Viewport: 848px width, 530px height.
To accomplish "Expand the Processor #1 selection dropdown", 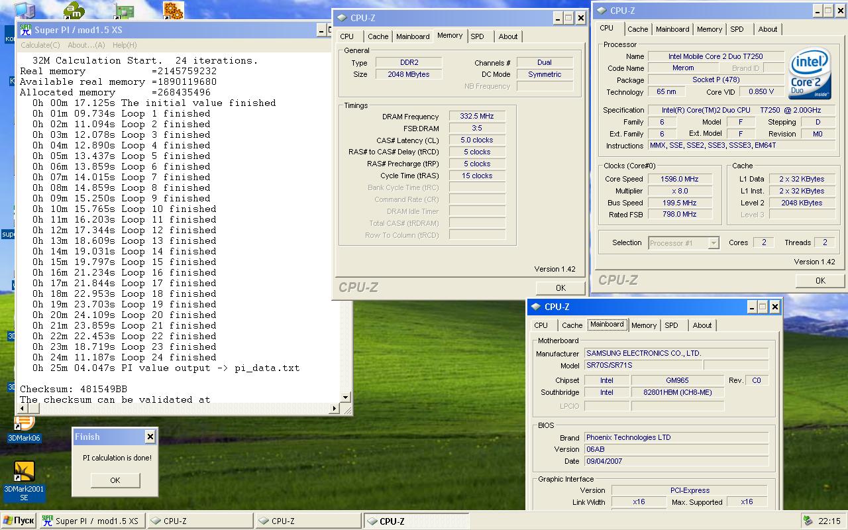I will (714, 243).
